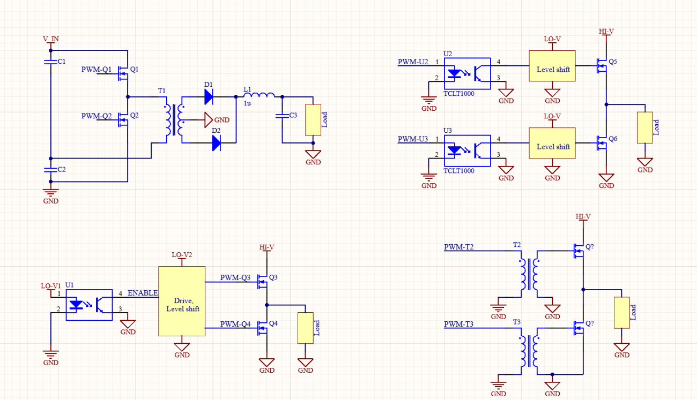The height and width of the screenshot is (400, 697).
Task: Click the HI-V port above Q3
Action: pos(267,247)
